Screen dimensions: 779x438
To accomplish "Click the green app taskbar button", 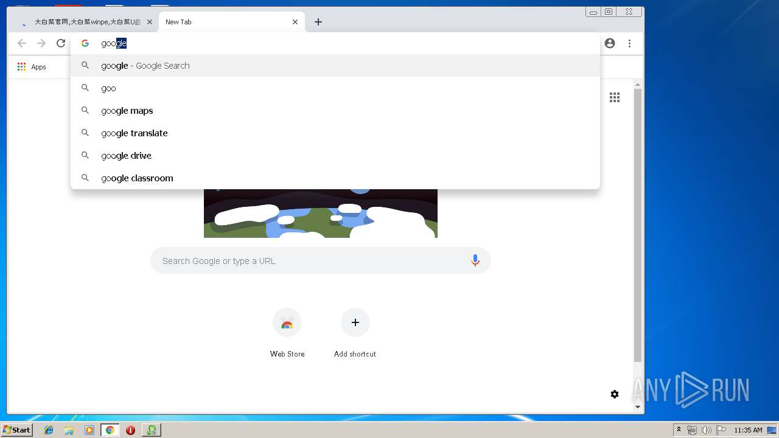I will (152, 430).
